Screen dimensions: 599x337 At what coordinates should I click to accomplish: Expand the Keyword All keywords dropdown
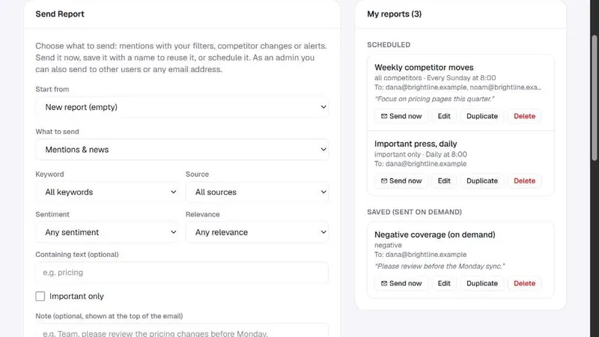[x=107, y=192]
